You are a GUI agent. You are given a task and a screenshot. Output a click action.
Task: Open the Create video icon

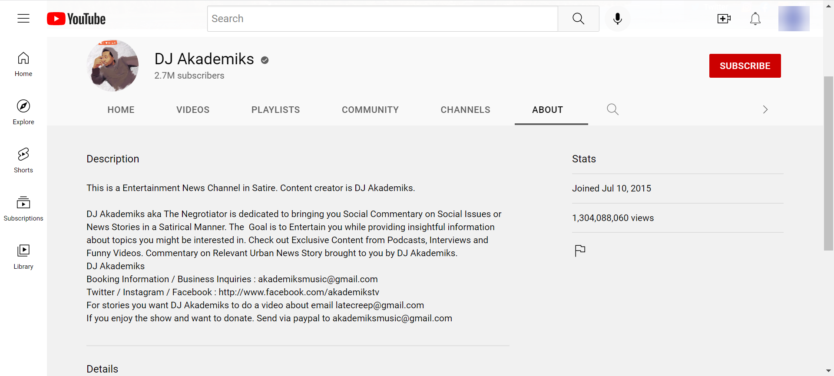[724, 19]
